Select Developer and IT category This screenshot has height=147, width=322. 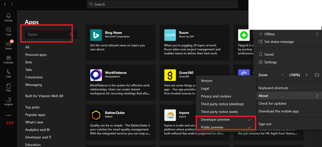point(38,137)
